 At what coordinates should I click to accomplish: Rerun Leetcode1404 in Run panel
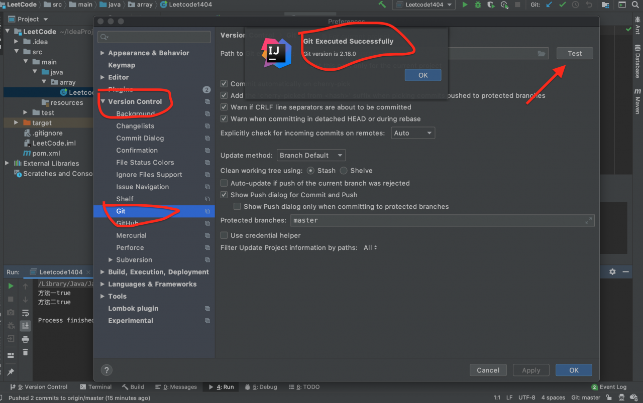pos(11,286)
